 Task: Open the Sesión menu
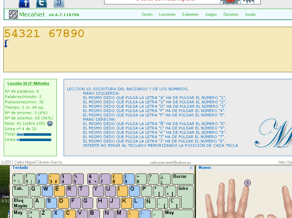[x=147, y=14]
